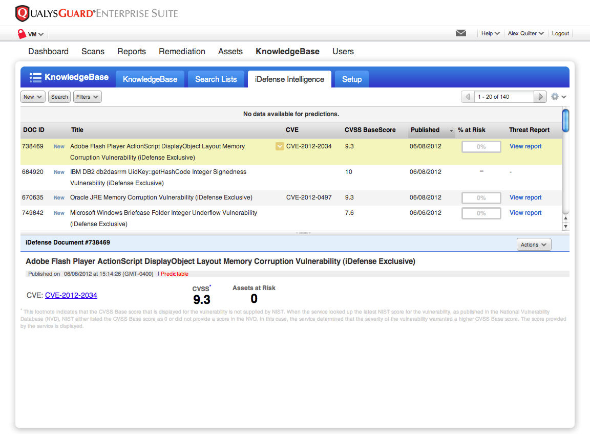Sort by CVSS BaseScore column header

[x=370, y=129]
